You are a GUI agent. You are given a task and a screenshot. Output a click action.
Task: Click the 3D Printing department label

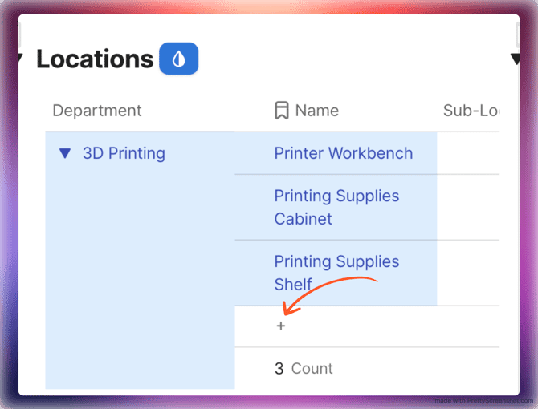[124, 153]
